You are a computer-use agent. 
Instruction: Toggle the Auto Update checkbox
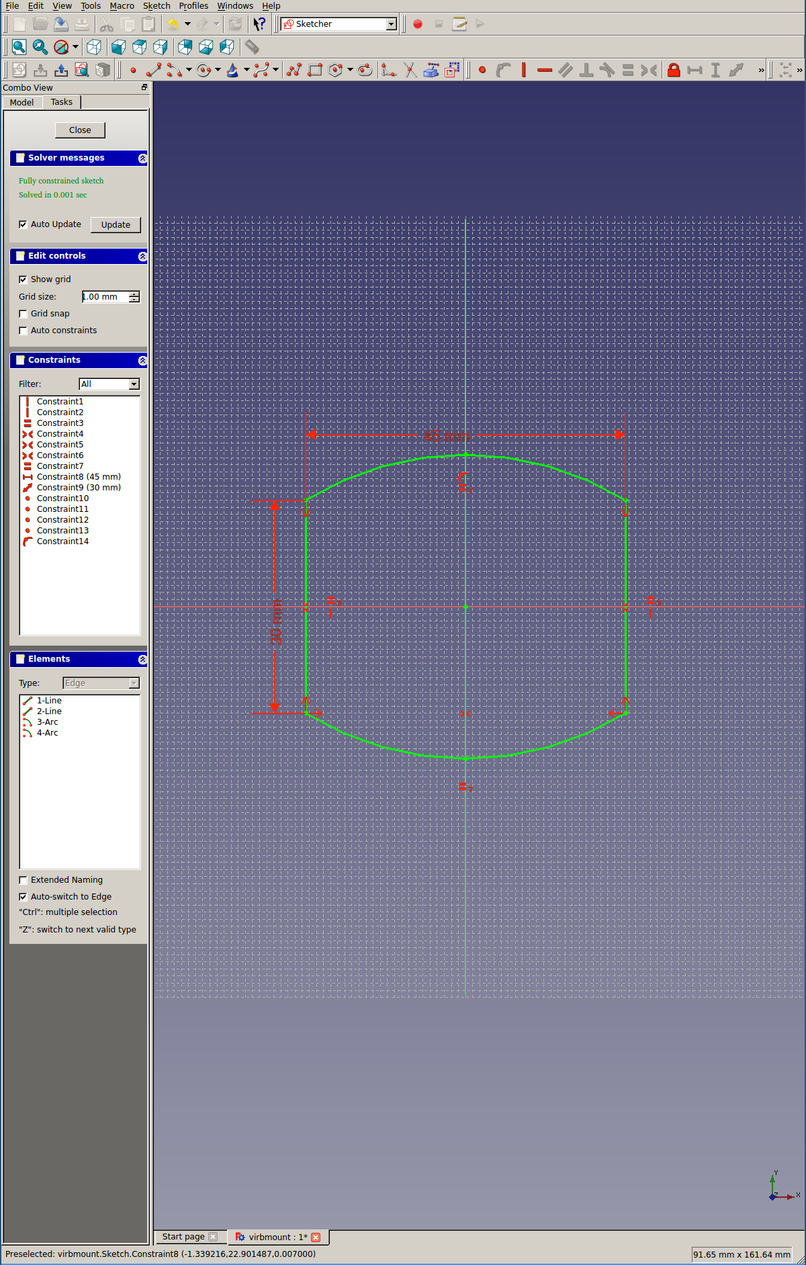coord(24,224)
